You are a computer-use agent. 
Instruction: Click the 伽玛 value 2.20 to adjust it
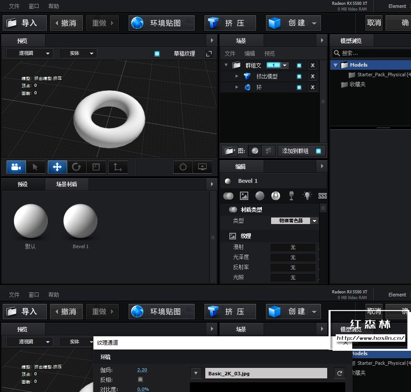(x=142, y=370)
